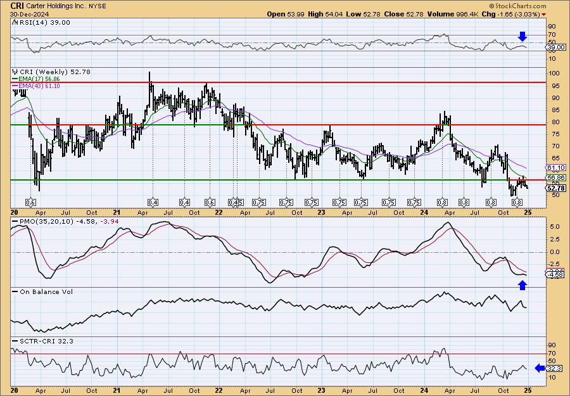
Task: Click the chart-type icon beside CRI (Weekly)
Action: click(x=15, y=72)
